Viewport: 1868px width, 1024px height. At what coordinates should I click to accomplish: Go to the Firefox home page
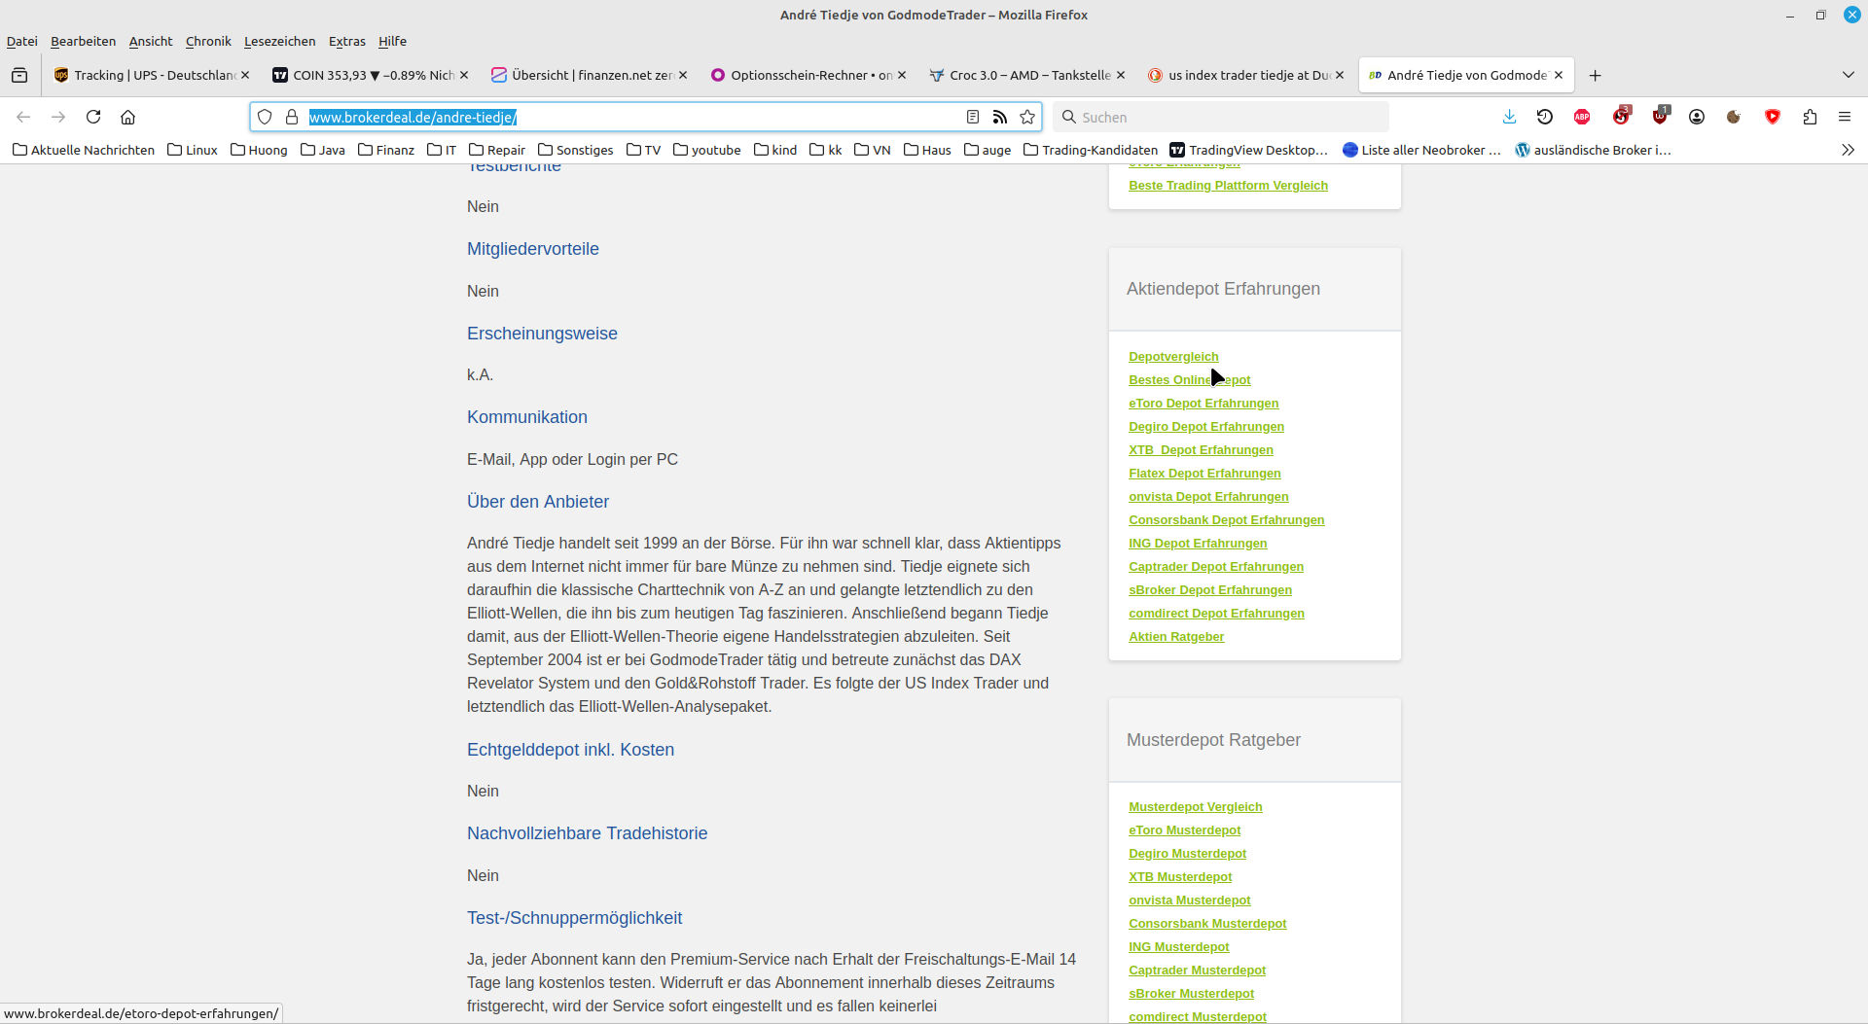(x=127, y=117)
